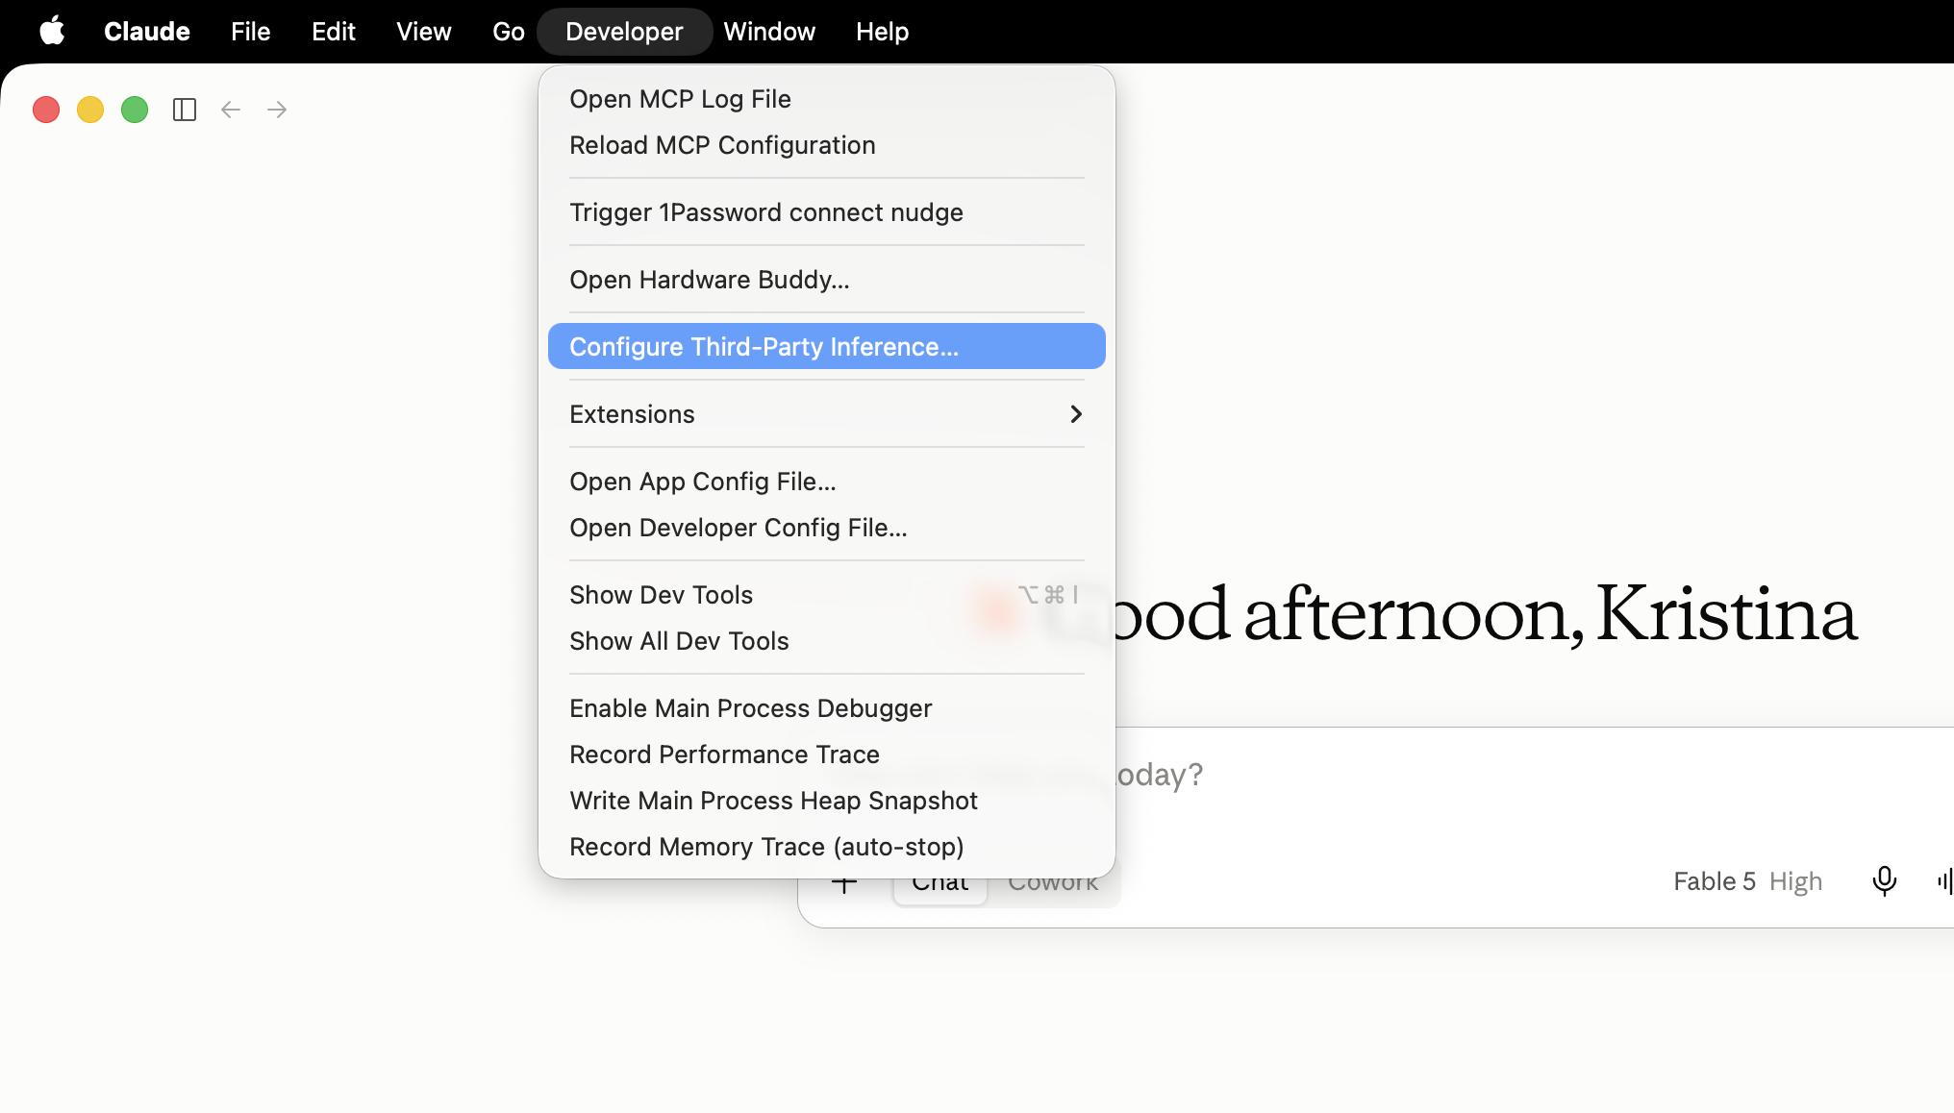Open the Window menu

tap(769, 32)
